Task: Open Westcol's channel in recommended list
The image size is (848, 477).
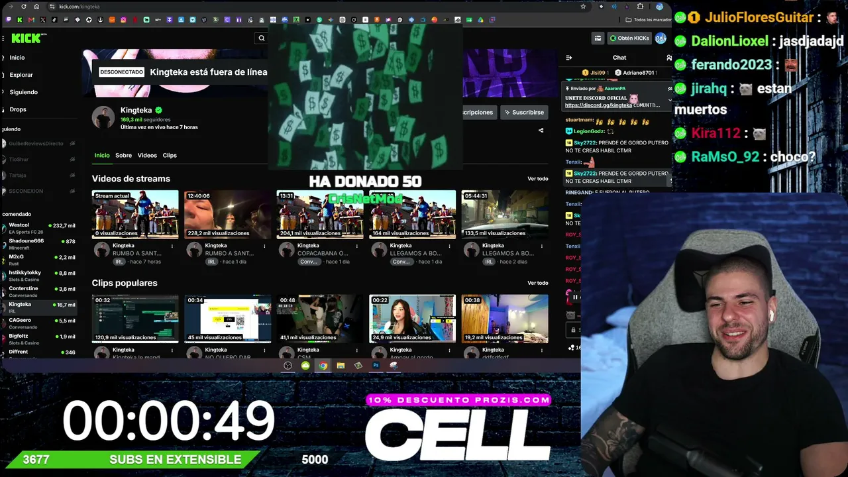Action: point(40,228)
